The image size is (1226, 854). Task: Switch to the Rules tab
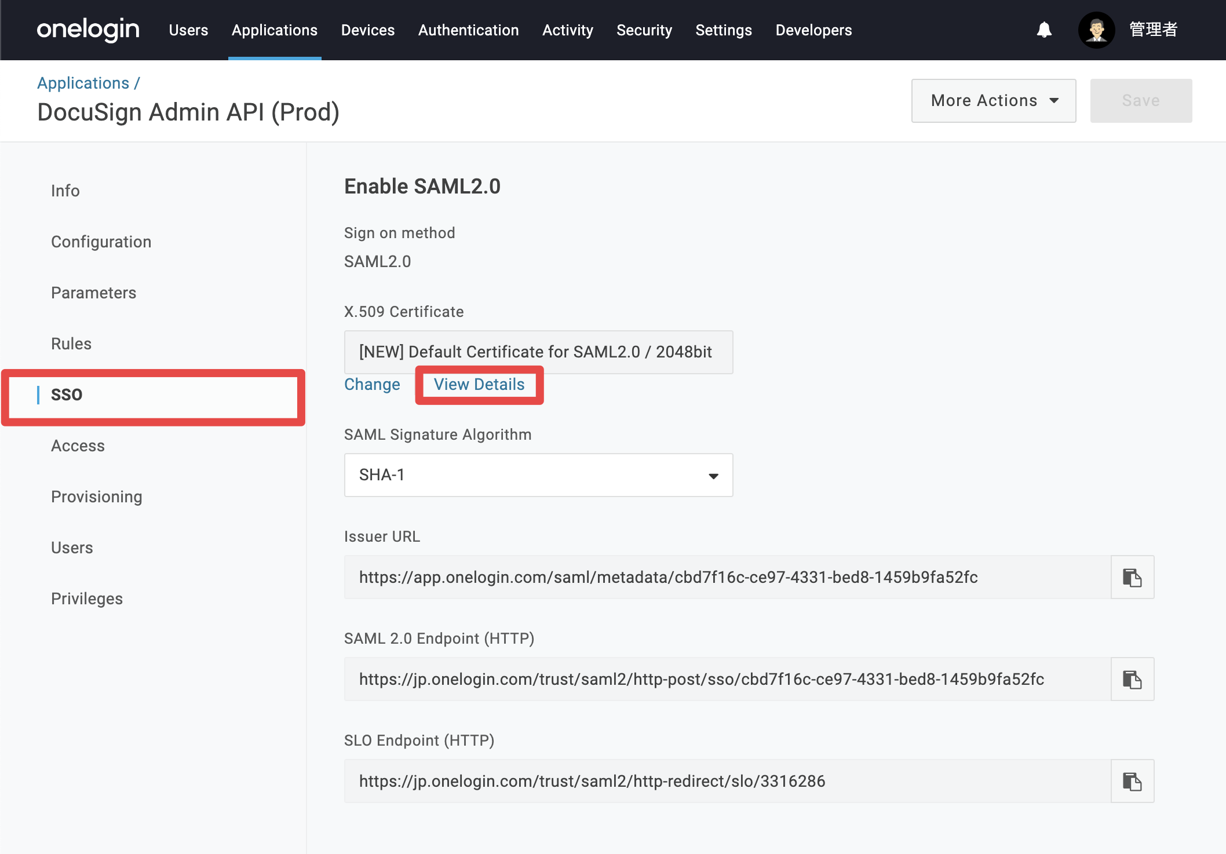[x=71, y=344]
